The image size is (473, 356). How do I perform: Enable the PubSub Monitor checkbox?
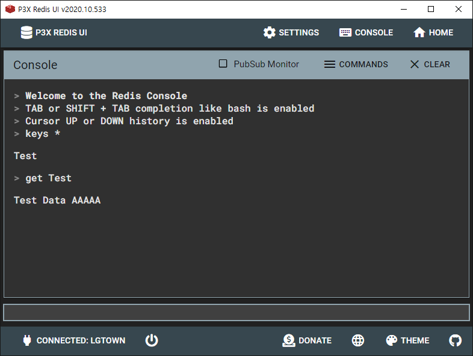point(223,64)
